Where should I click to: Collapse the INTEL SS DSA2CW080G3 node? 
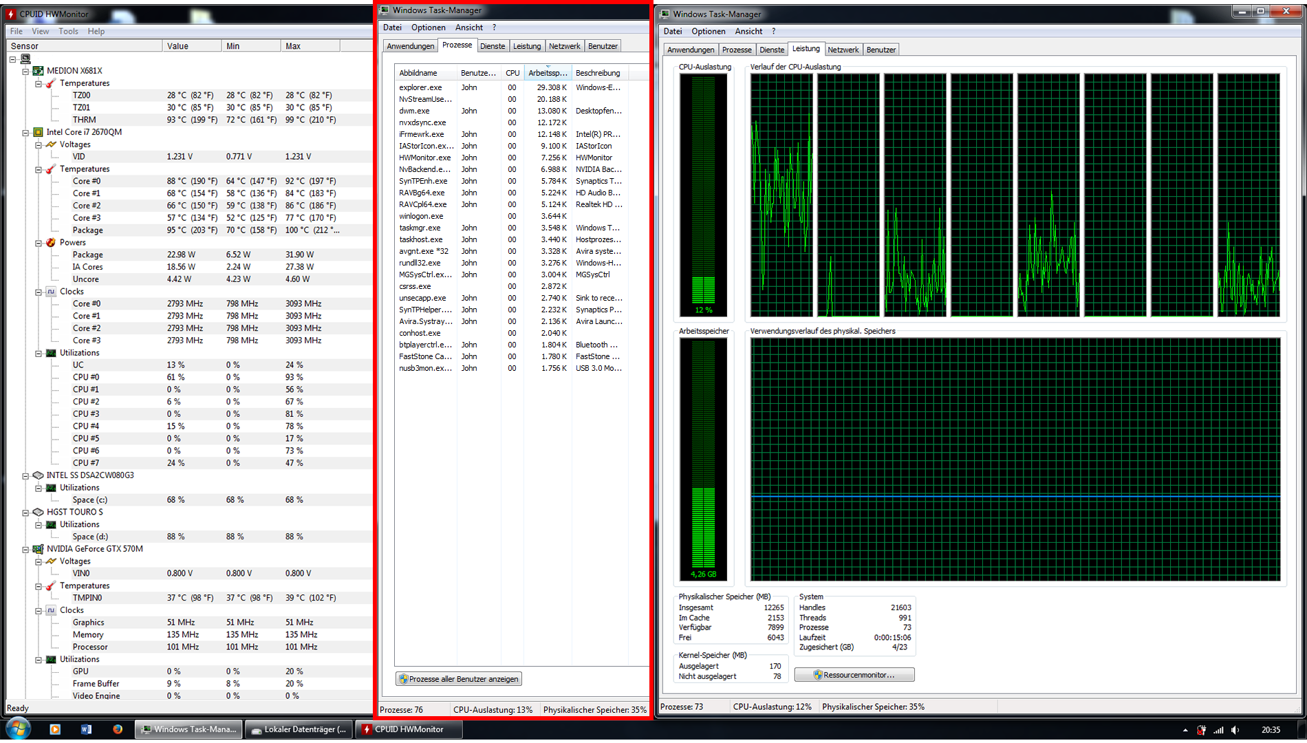click(x=25, y=475)
